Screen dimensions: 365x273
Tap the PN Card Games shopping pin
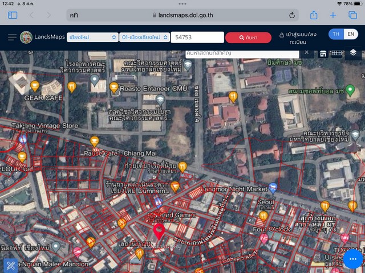click(x=159, y=204)
